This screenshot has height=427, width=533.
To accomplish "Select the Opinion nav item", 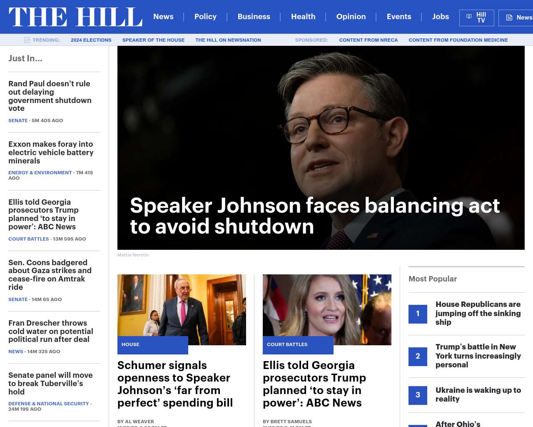I will point(351,17).
